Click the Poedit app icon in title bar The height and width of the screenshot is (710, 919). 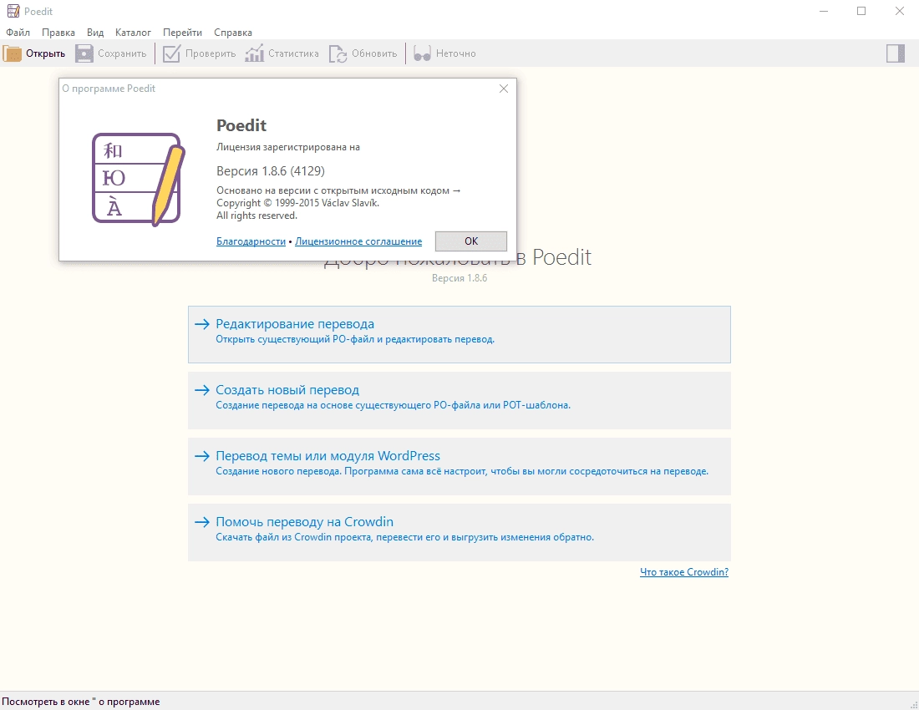(13, 11)
